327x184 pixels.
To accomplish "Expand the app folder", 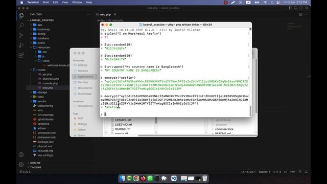I will pyautogui.click(x=40, y=25).
